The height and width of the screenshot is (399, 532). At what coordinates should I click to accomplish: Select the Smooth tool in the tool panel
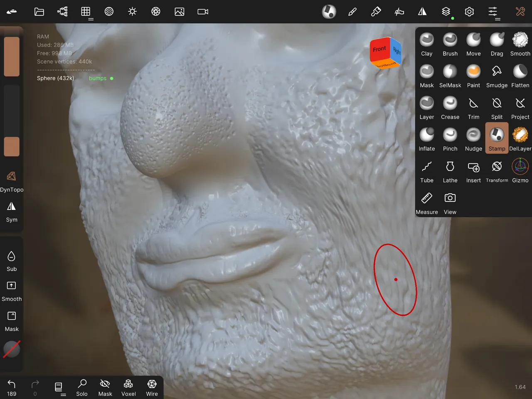[520, 44]
